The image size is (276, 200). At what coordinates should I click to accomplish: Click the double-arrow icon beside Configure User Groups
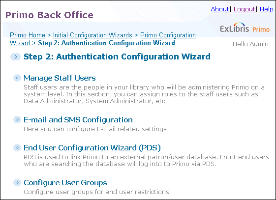pyautogui.click(x=17, y=182)
